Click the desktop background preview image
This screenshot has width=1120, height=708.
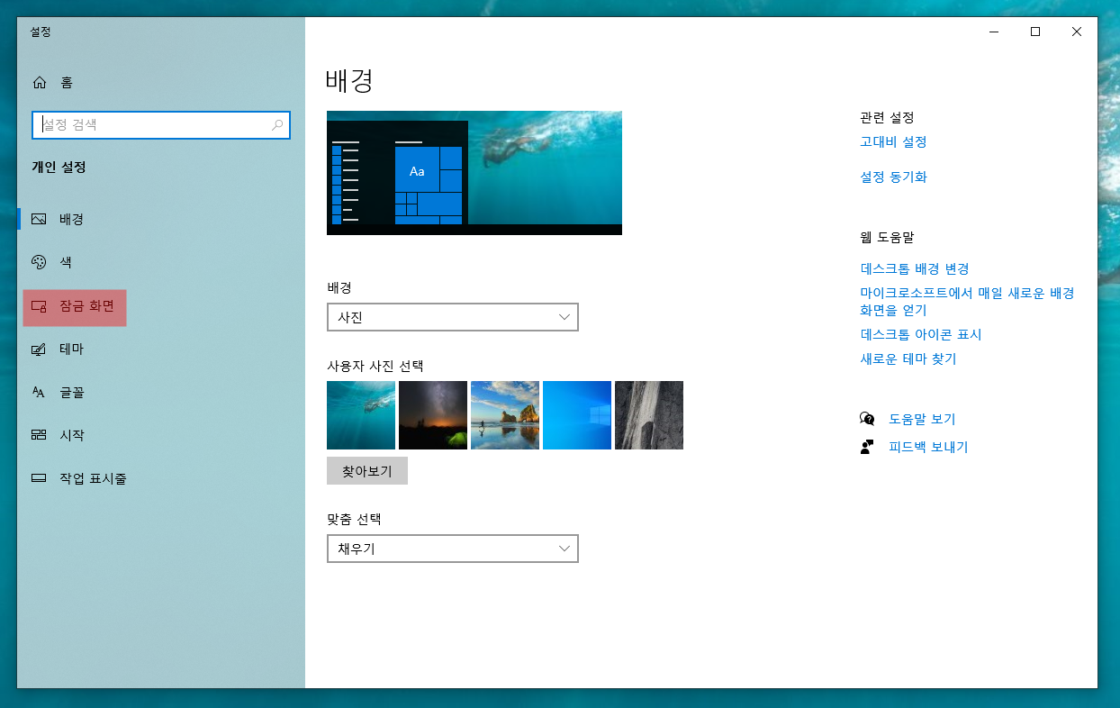[474, 173]
